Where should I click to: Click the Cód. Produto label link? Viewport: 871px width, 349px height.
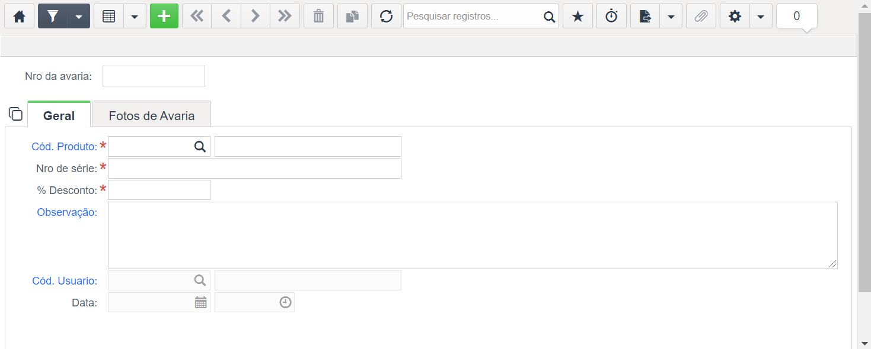[64, 147]
